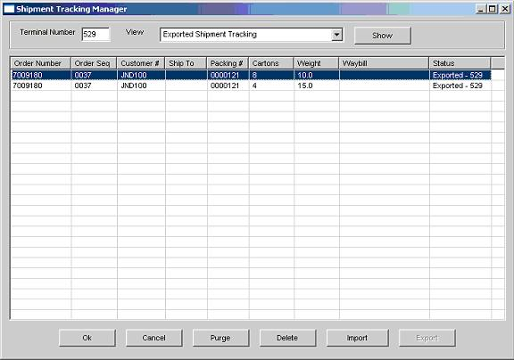514x360 pixels.
Task: Select the highlighted row with 8 cartons
Action: click(251, 75)
